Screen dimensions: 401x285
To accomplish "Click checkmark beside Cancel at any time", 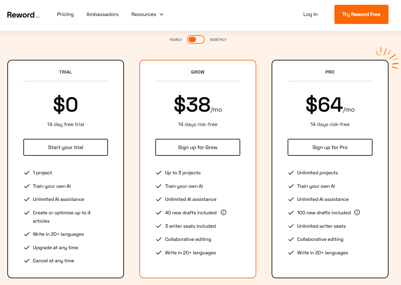I will coord(27,261).
